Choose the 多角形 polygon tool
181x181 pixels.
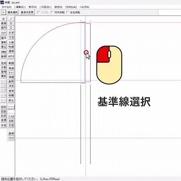pos(3,52)
